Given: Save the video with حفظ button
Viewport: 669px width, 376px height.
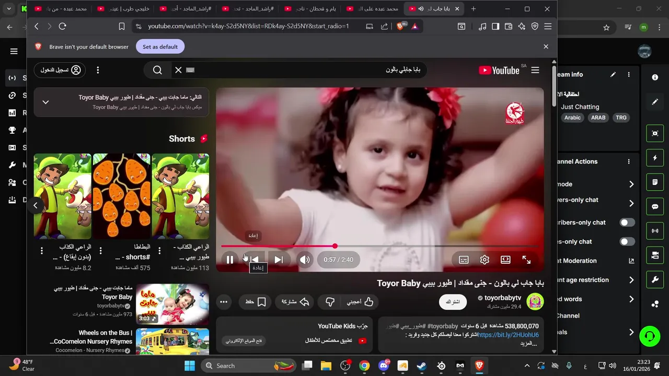Looking at the screenshot, I should point(256,302).
